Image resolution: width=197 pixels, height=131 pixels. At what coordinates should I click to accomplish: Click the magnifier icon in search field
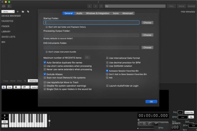(107, 6)
